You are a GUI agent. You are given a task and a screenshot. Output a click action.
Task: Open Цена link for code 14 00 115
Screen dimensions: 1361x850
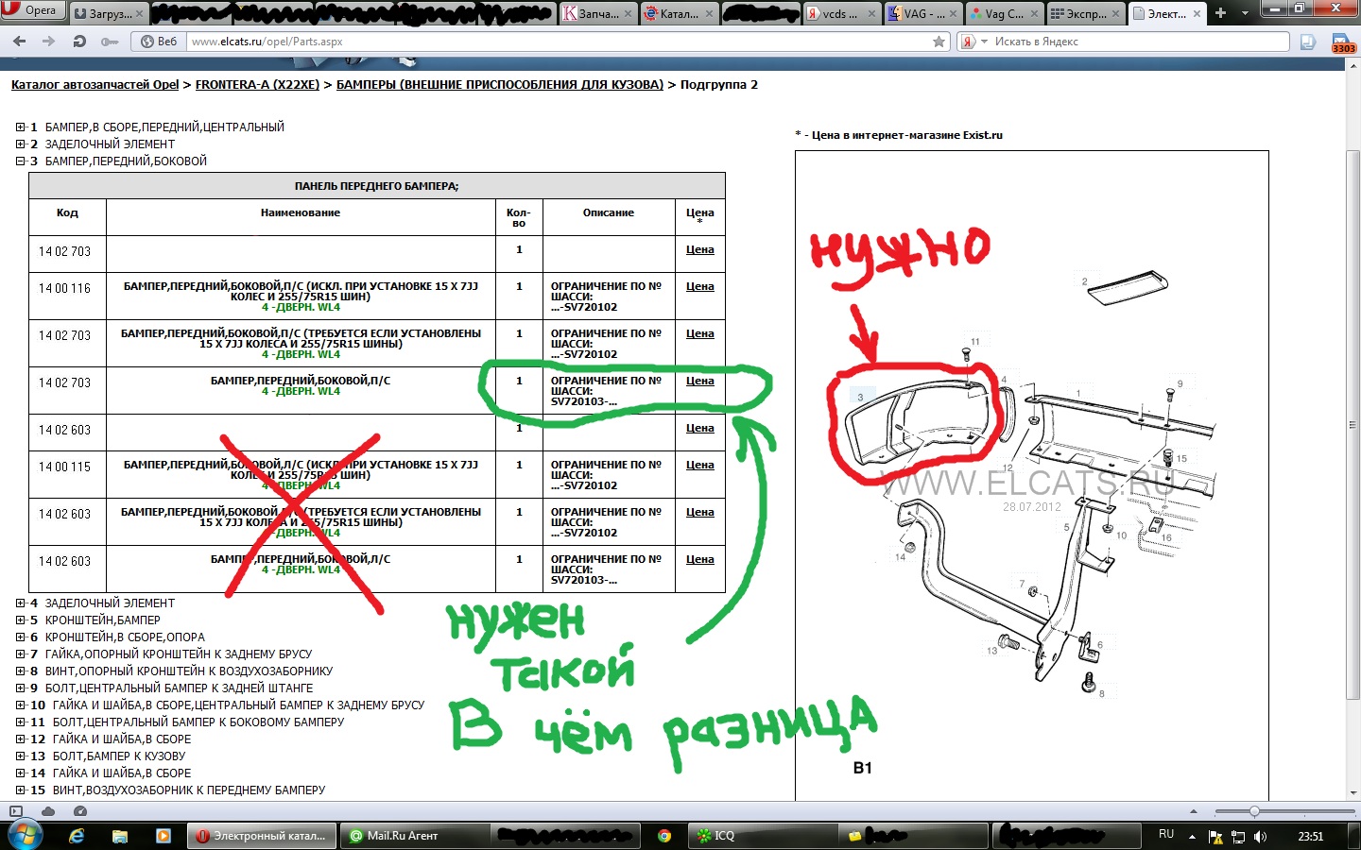pos(699,465)
